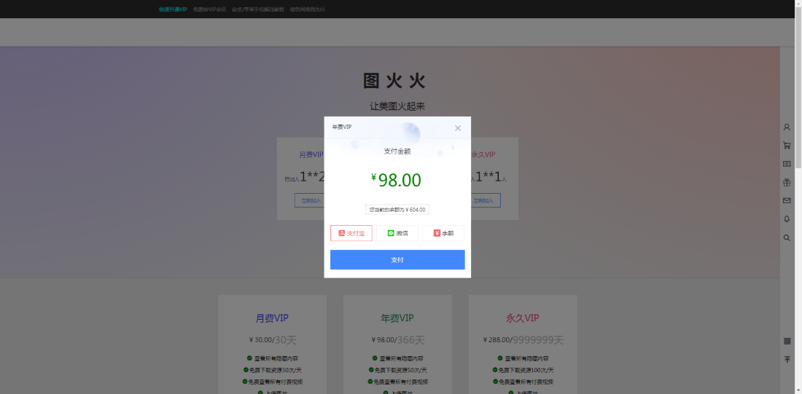Image resolution: width=802 pixels, height=394 pixels.
Task: Select 支付宝 (Alipay) payment method
Action: coord(351,233)
